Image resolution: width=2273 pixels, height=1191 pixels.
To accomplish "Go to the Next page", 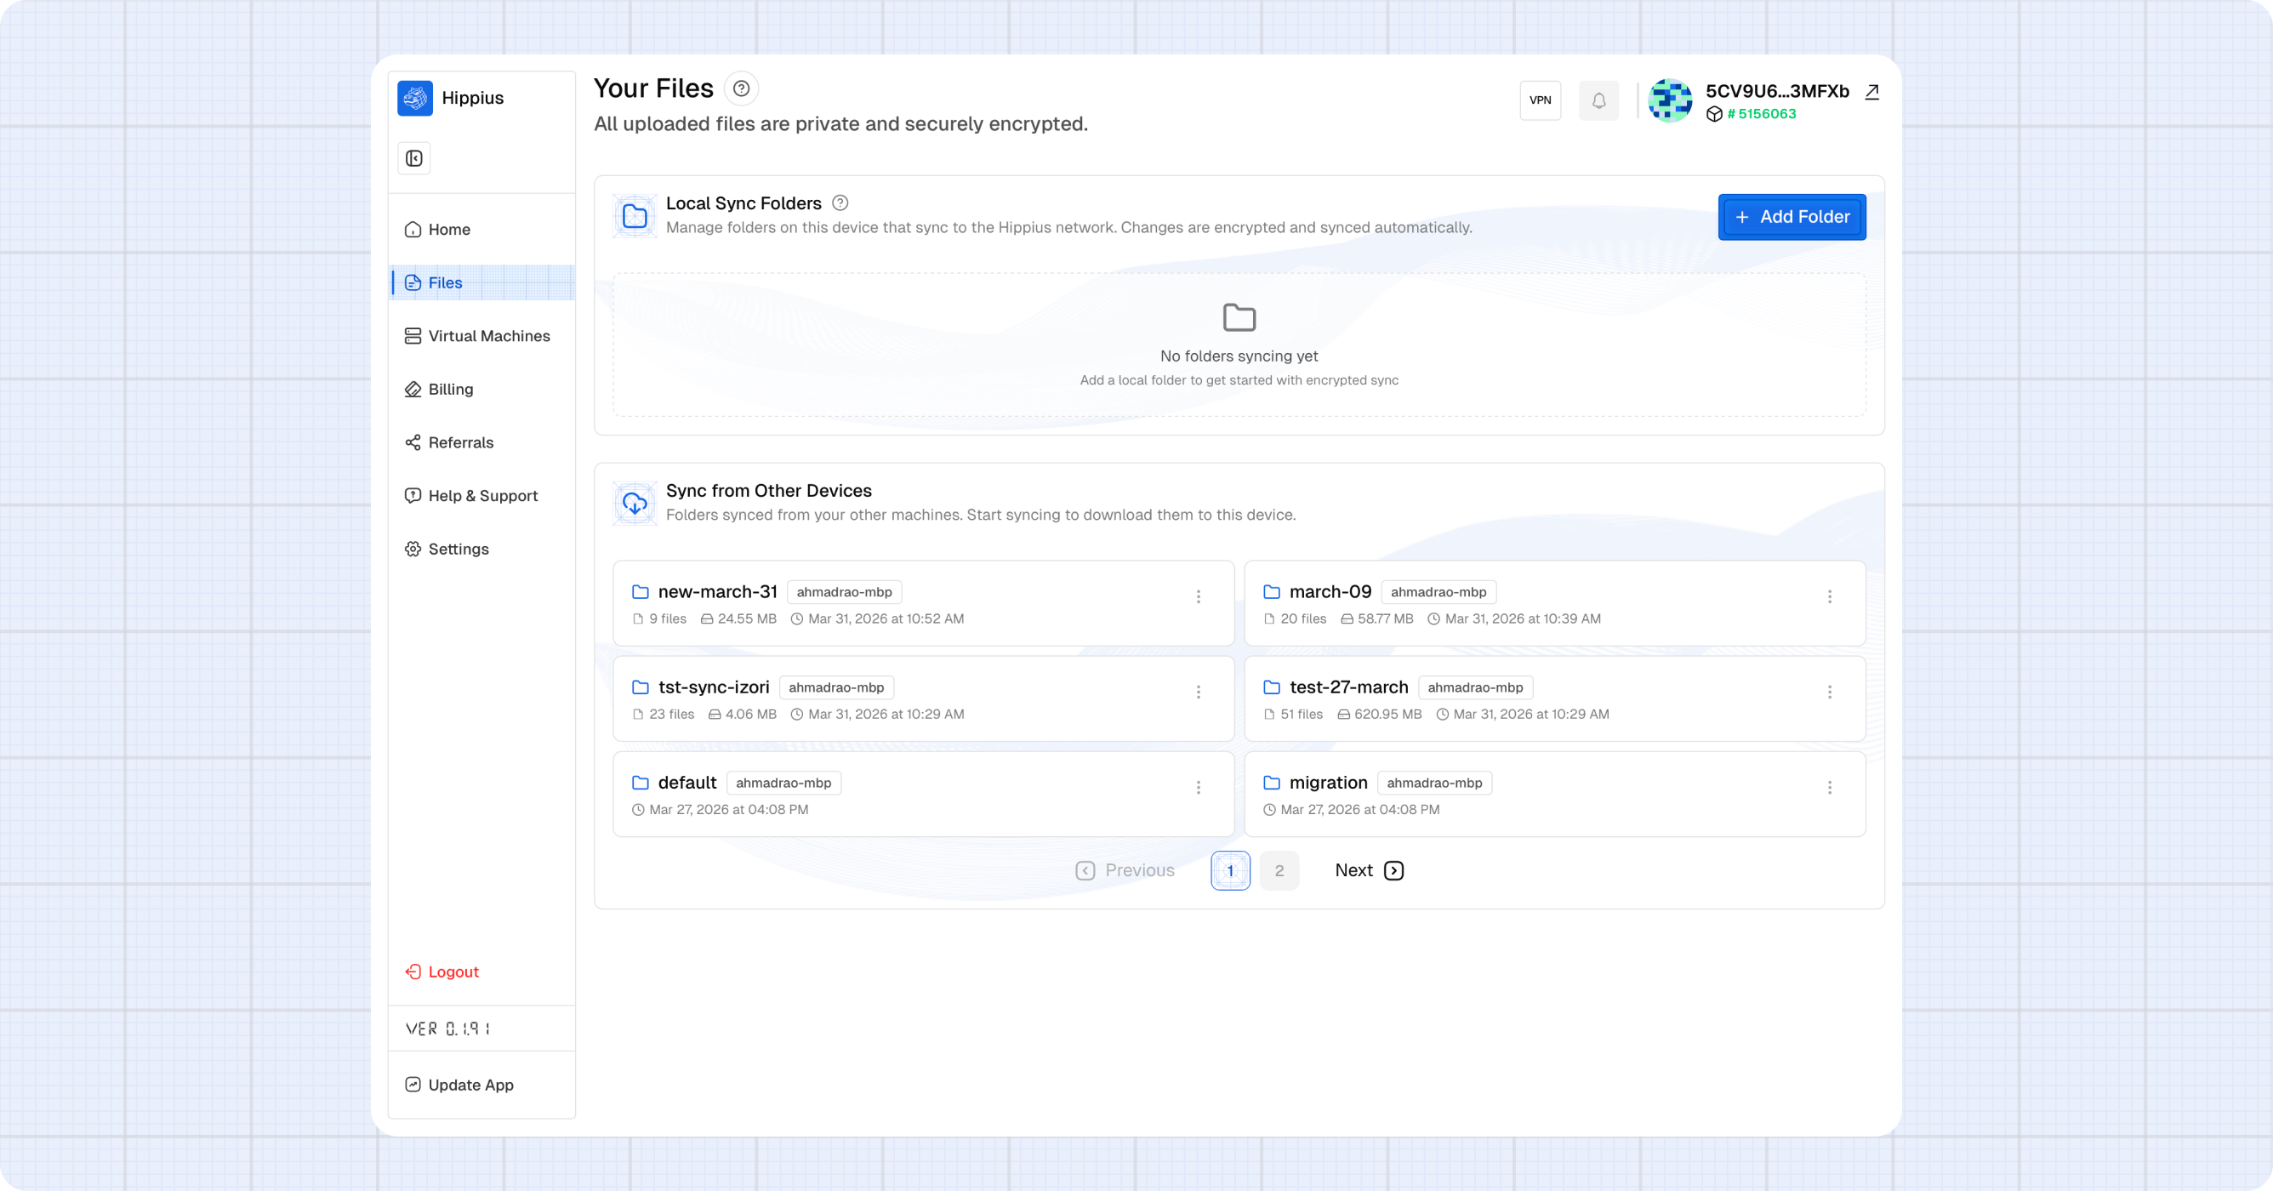I will [1369, 871].
